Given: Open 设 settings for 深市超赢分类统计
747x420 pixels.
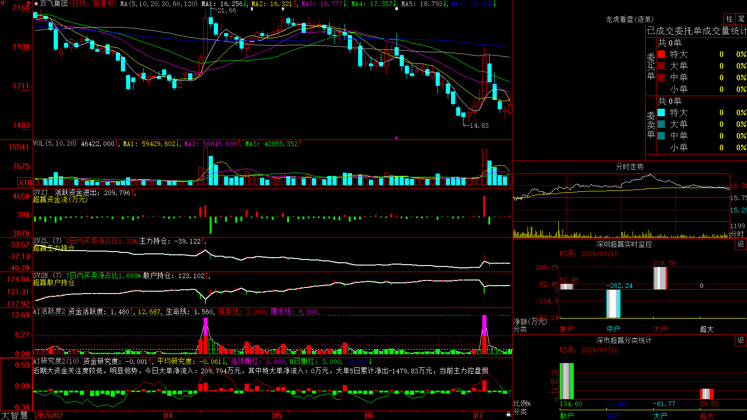Looking at the screenshot, I should (741, 340).
